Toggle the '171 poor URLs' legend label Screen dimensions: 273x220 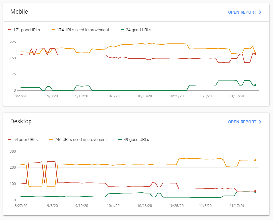coord(27,30)
